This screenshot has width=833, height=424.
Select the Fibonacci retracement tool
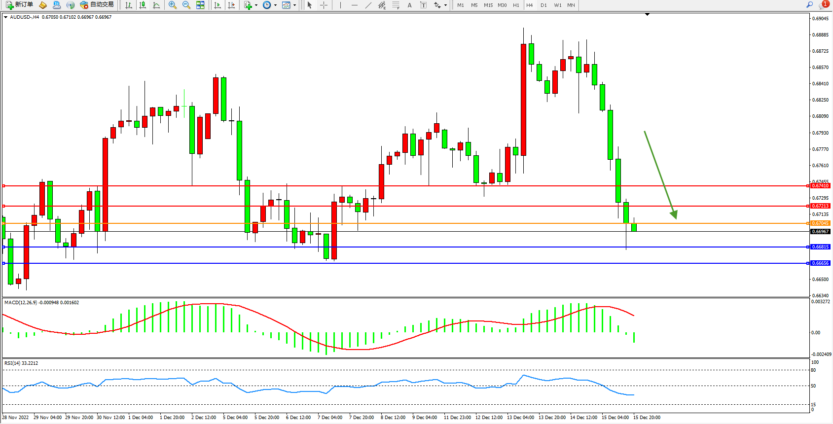point(396,5)
